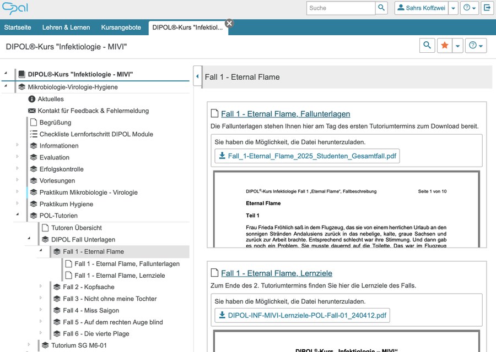Collapse the navigation tree with arrow handle
Screen dimensions: 496x352
coord(197,77)
